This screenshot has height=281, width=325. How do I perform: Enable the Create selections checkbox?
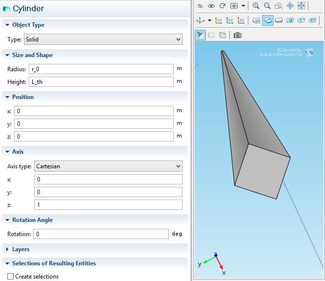[11, 277]
